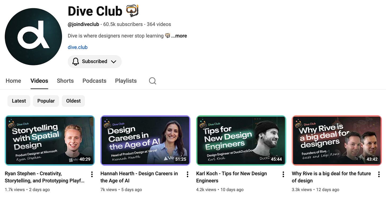
Task: Open the channel search magnifier icon
Action: pyautogui.click(x=152, y=81)
